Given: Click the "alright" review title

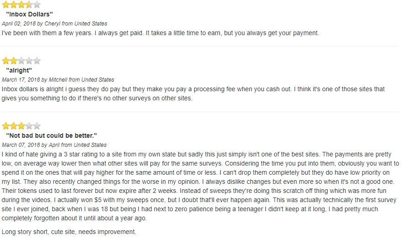Looking at the screenshot, I should point(19,70).
